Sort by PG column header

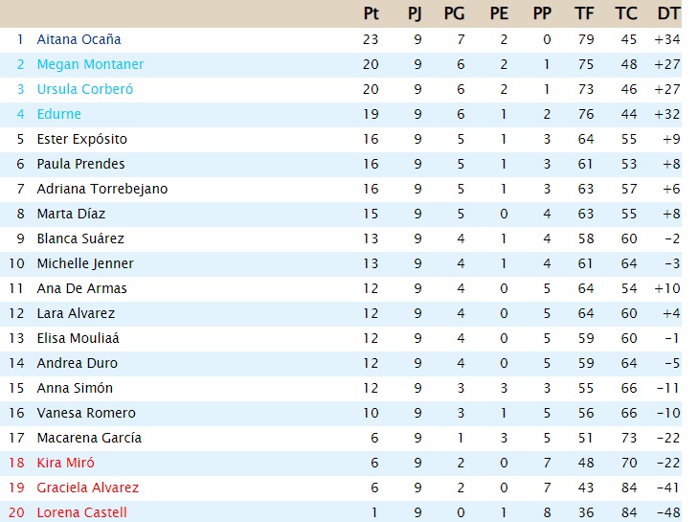pyautogui.click(x=455, y=13)
